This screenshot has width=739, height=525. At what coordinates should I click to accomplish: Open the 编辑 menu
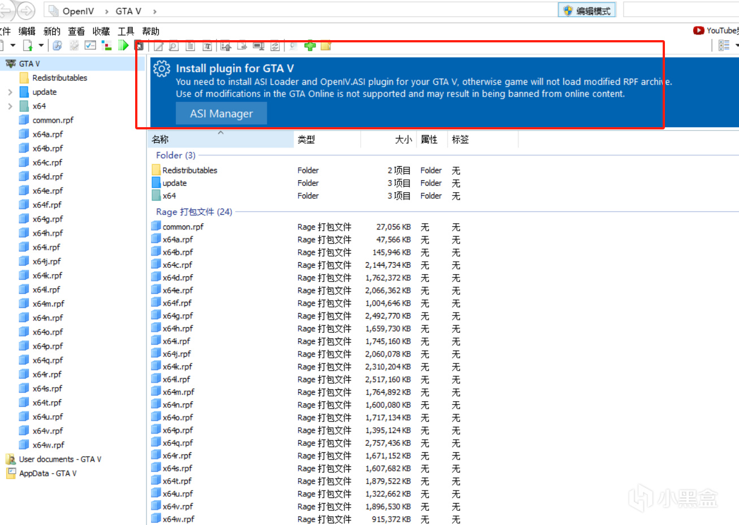pyautogui.click(x=27, y=32)
